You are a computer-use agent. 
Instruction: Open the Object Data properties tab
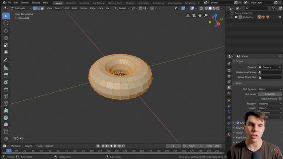point(229,129)
